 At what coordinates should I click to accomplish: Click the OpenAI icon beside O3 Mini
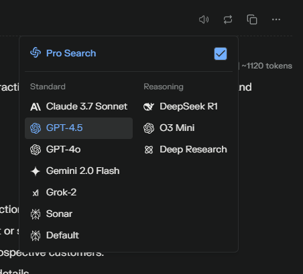149,128
